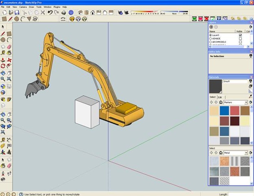Viewport: 254px width, 196px height.
Task: Select the Pan hand tool
Action: (9, 73)
